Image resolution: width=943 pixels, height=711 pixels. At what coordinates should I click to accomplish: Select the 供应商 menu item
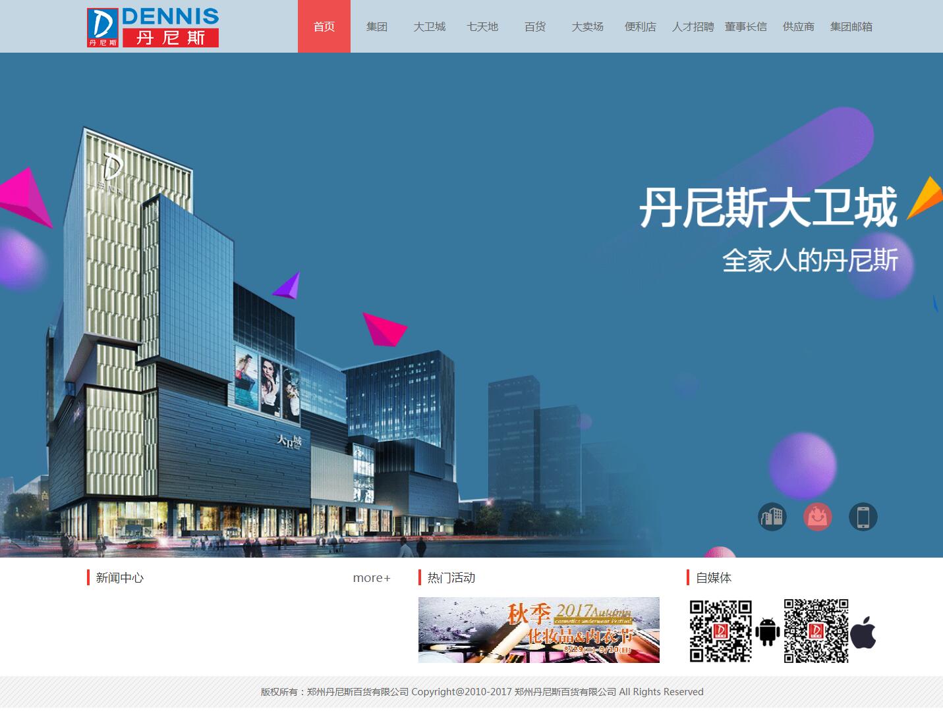coord(799,26)
